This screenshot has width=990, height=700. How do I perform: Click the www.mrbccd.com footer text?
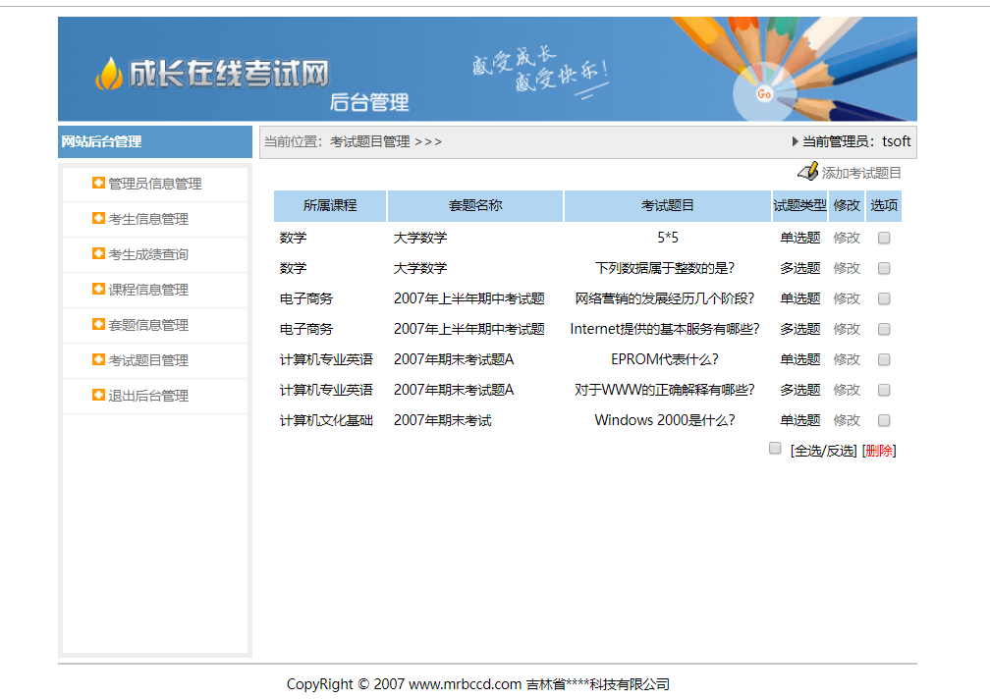pos(466,684)
